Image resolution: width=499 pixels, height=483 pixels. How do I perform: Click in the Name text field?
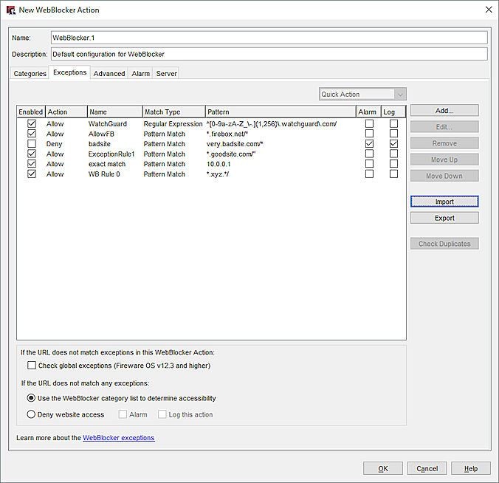[x=269, y=38]
